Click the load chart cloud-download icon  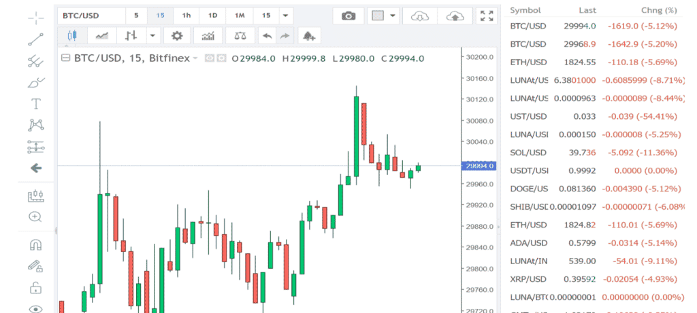419,16
